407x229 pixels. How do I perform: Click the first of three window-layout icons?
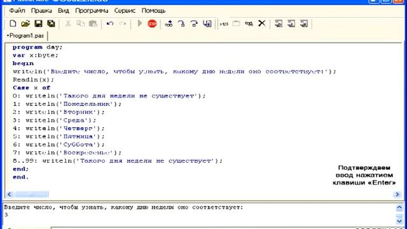pyautogui.click(x=279, y=24)
